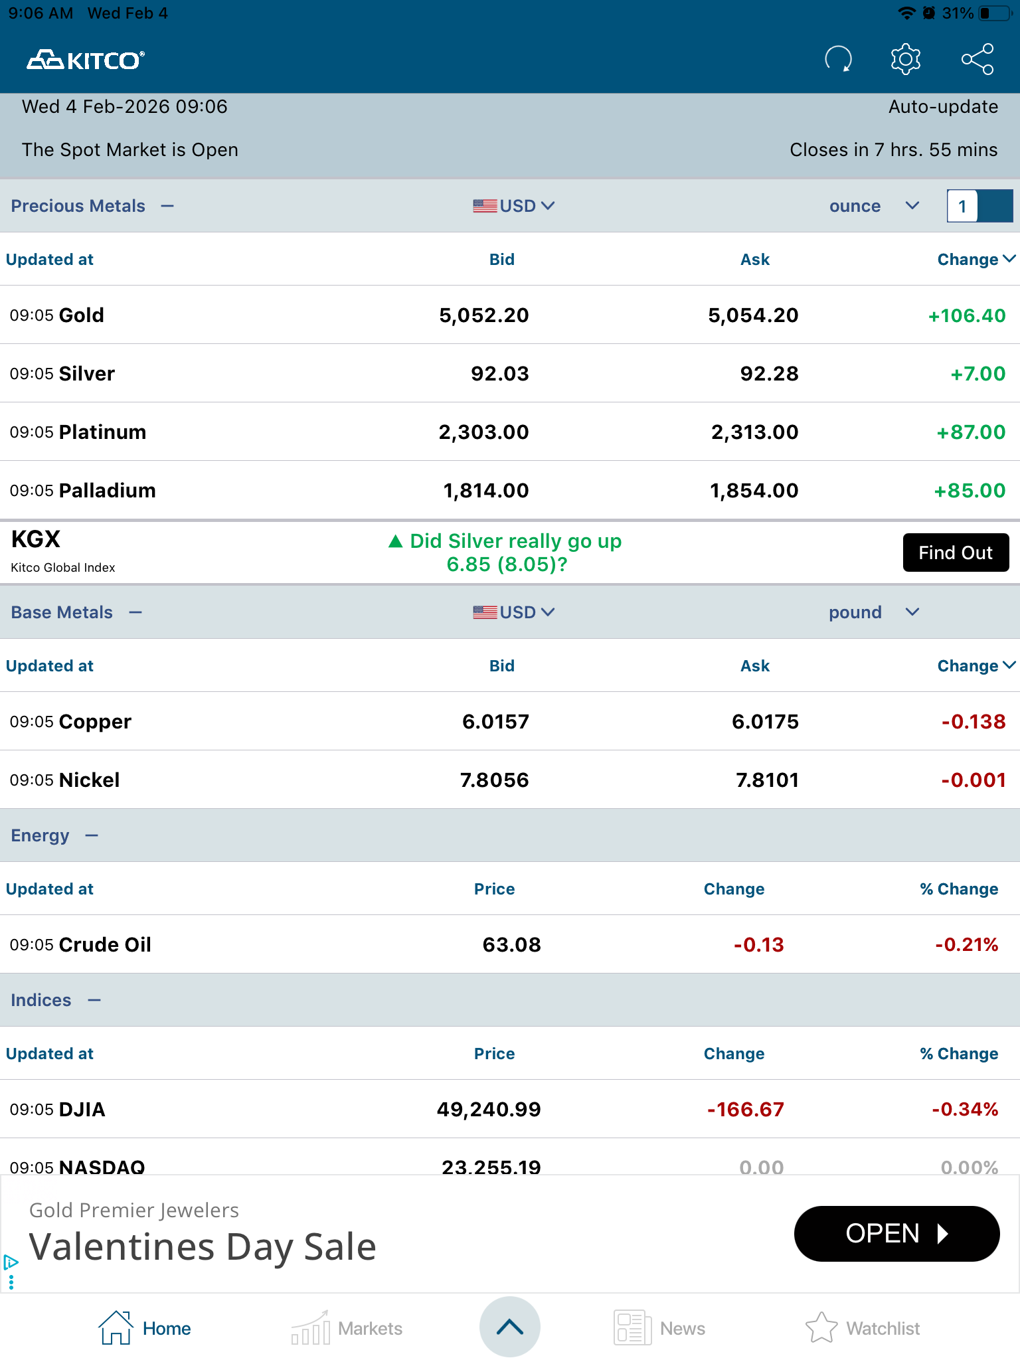Open the pound unit dropdown
This screenshot has width=1020, height=1360.
click(x=874, y=612)
